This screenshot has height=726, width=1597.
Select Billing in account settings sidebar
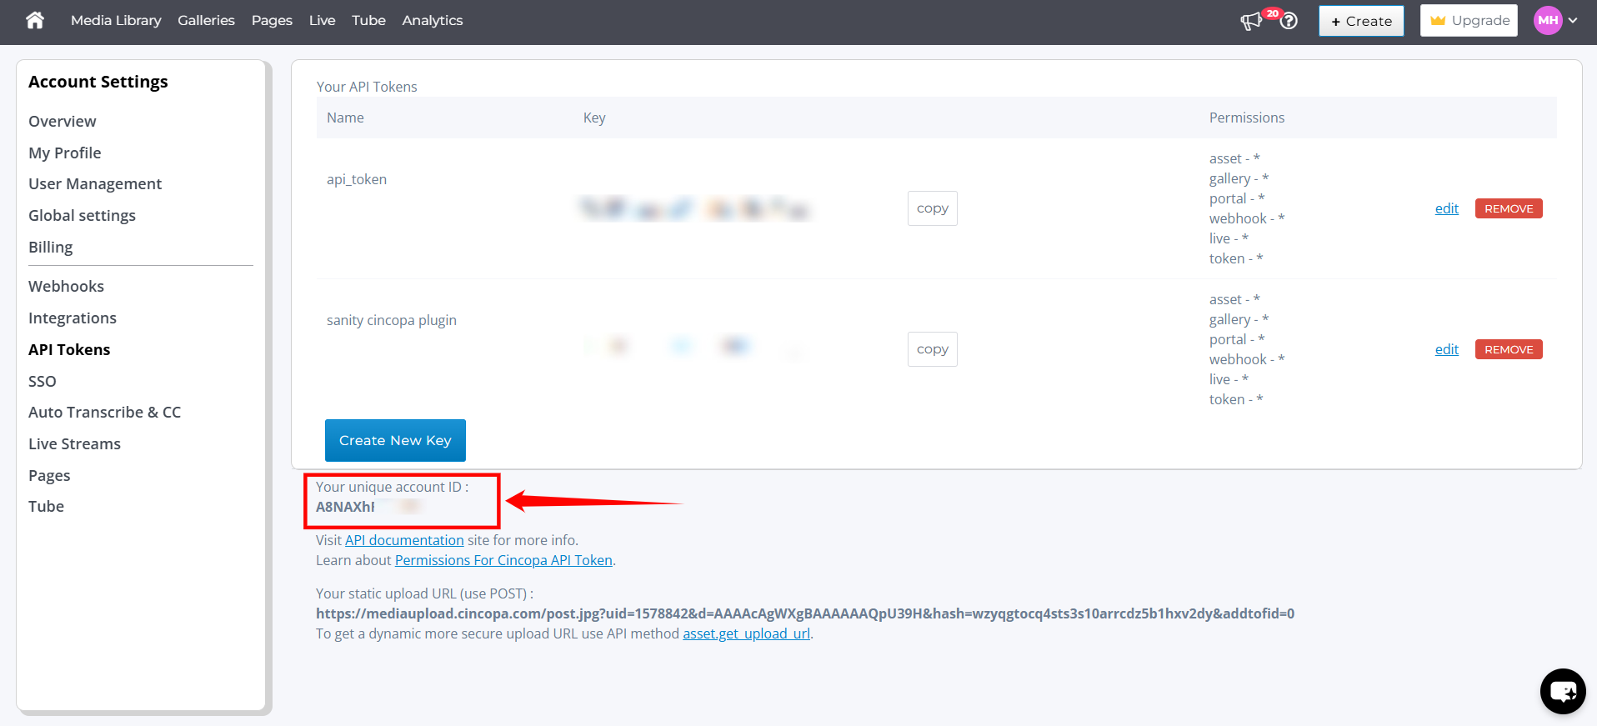(x=50, y=248)
